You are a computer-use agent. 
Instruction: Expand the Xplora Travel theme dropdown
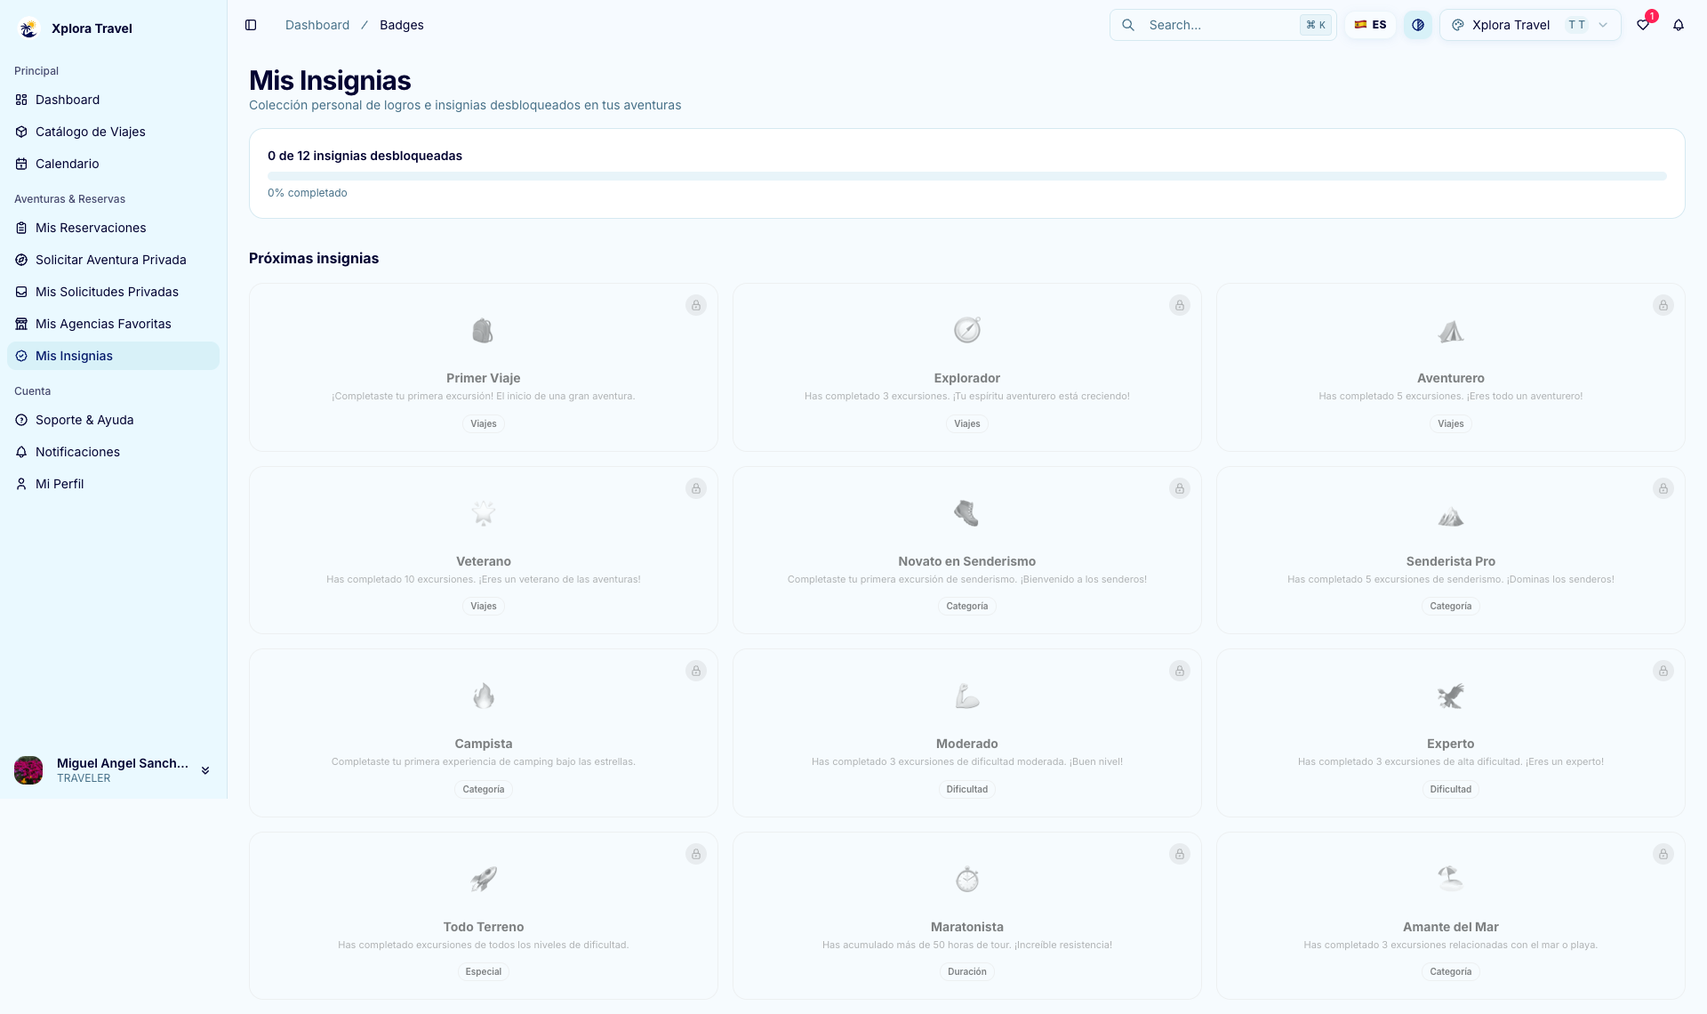[1530, 25]
